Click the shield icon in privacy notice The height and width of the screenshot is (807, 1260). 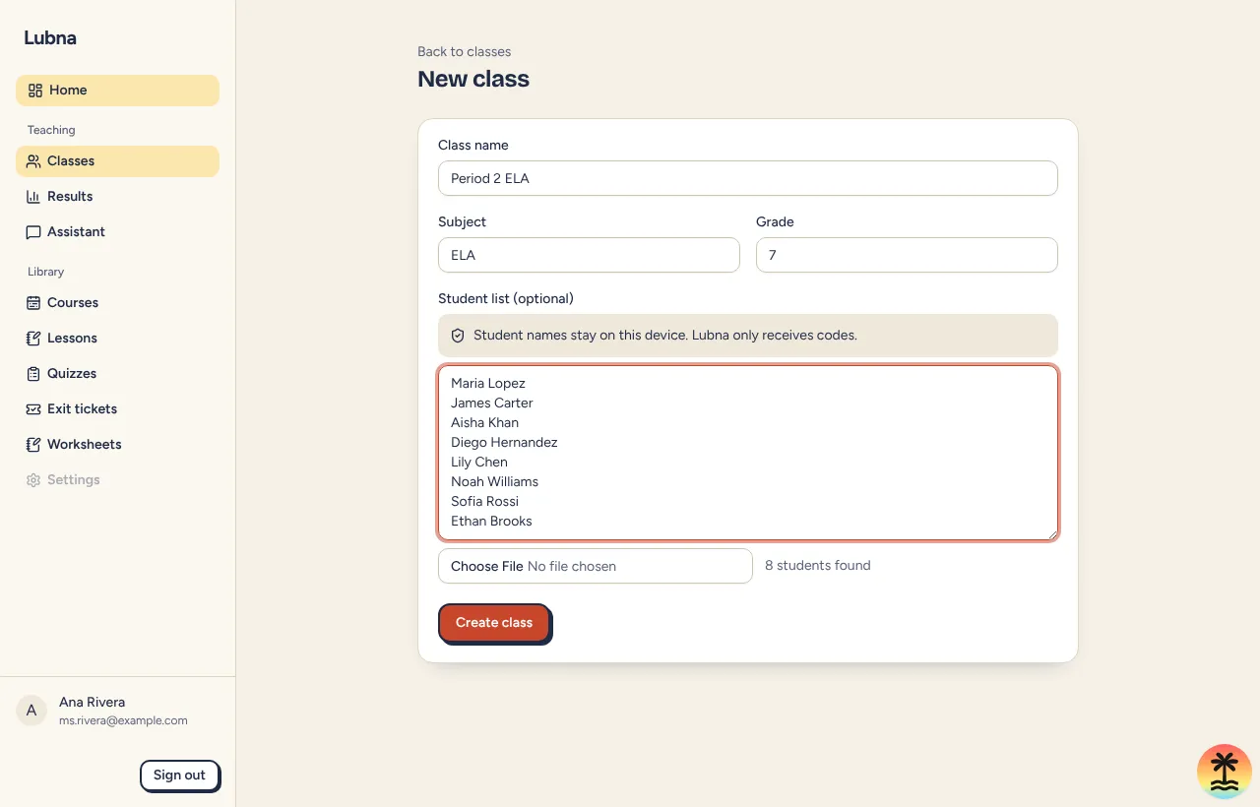coord(458,336)
